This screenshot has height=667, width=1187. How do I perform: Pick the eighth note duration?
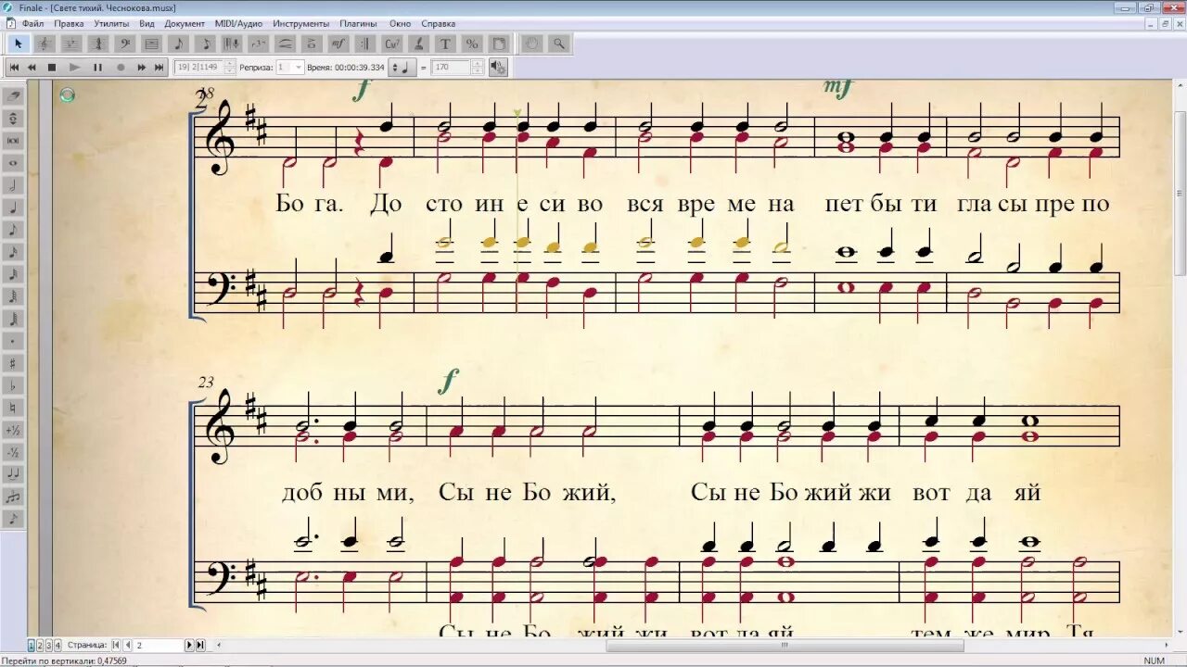[x=15, y=229]
